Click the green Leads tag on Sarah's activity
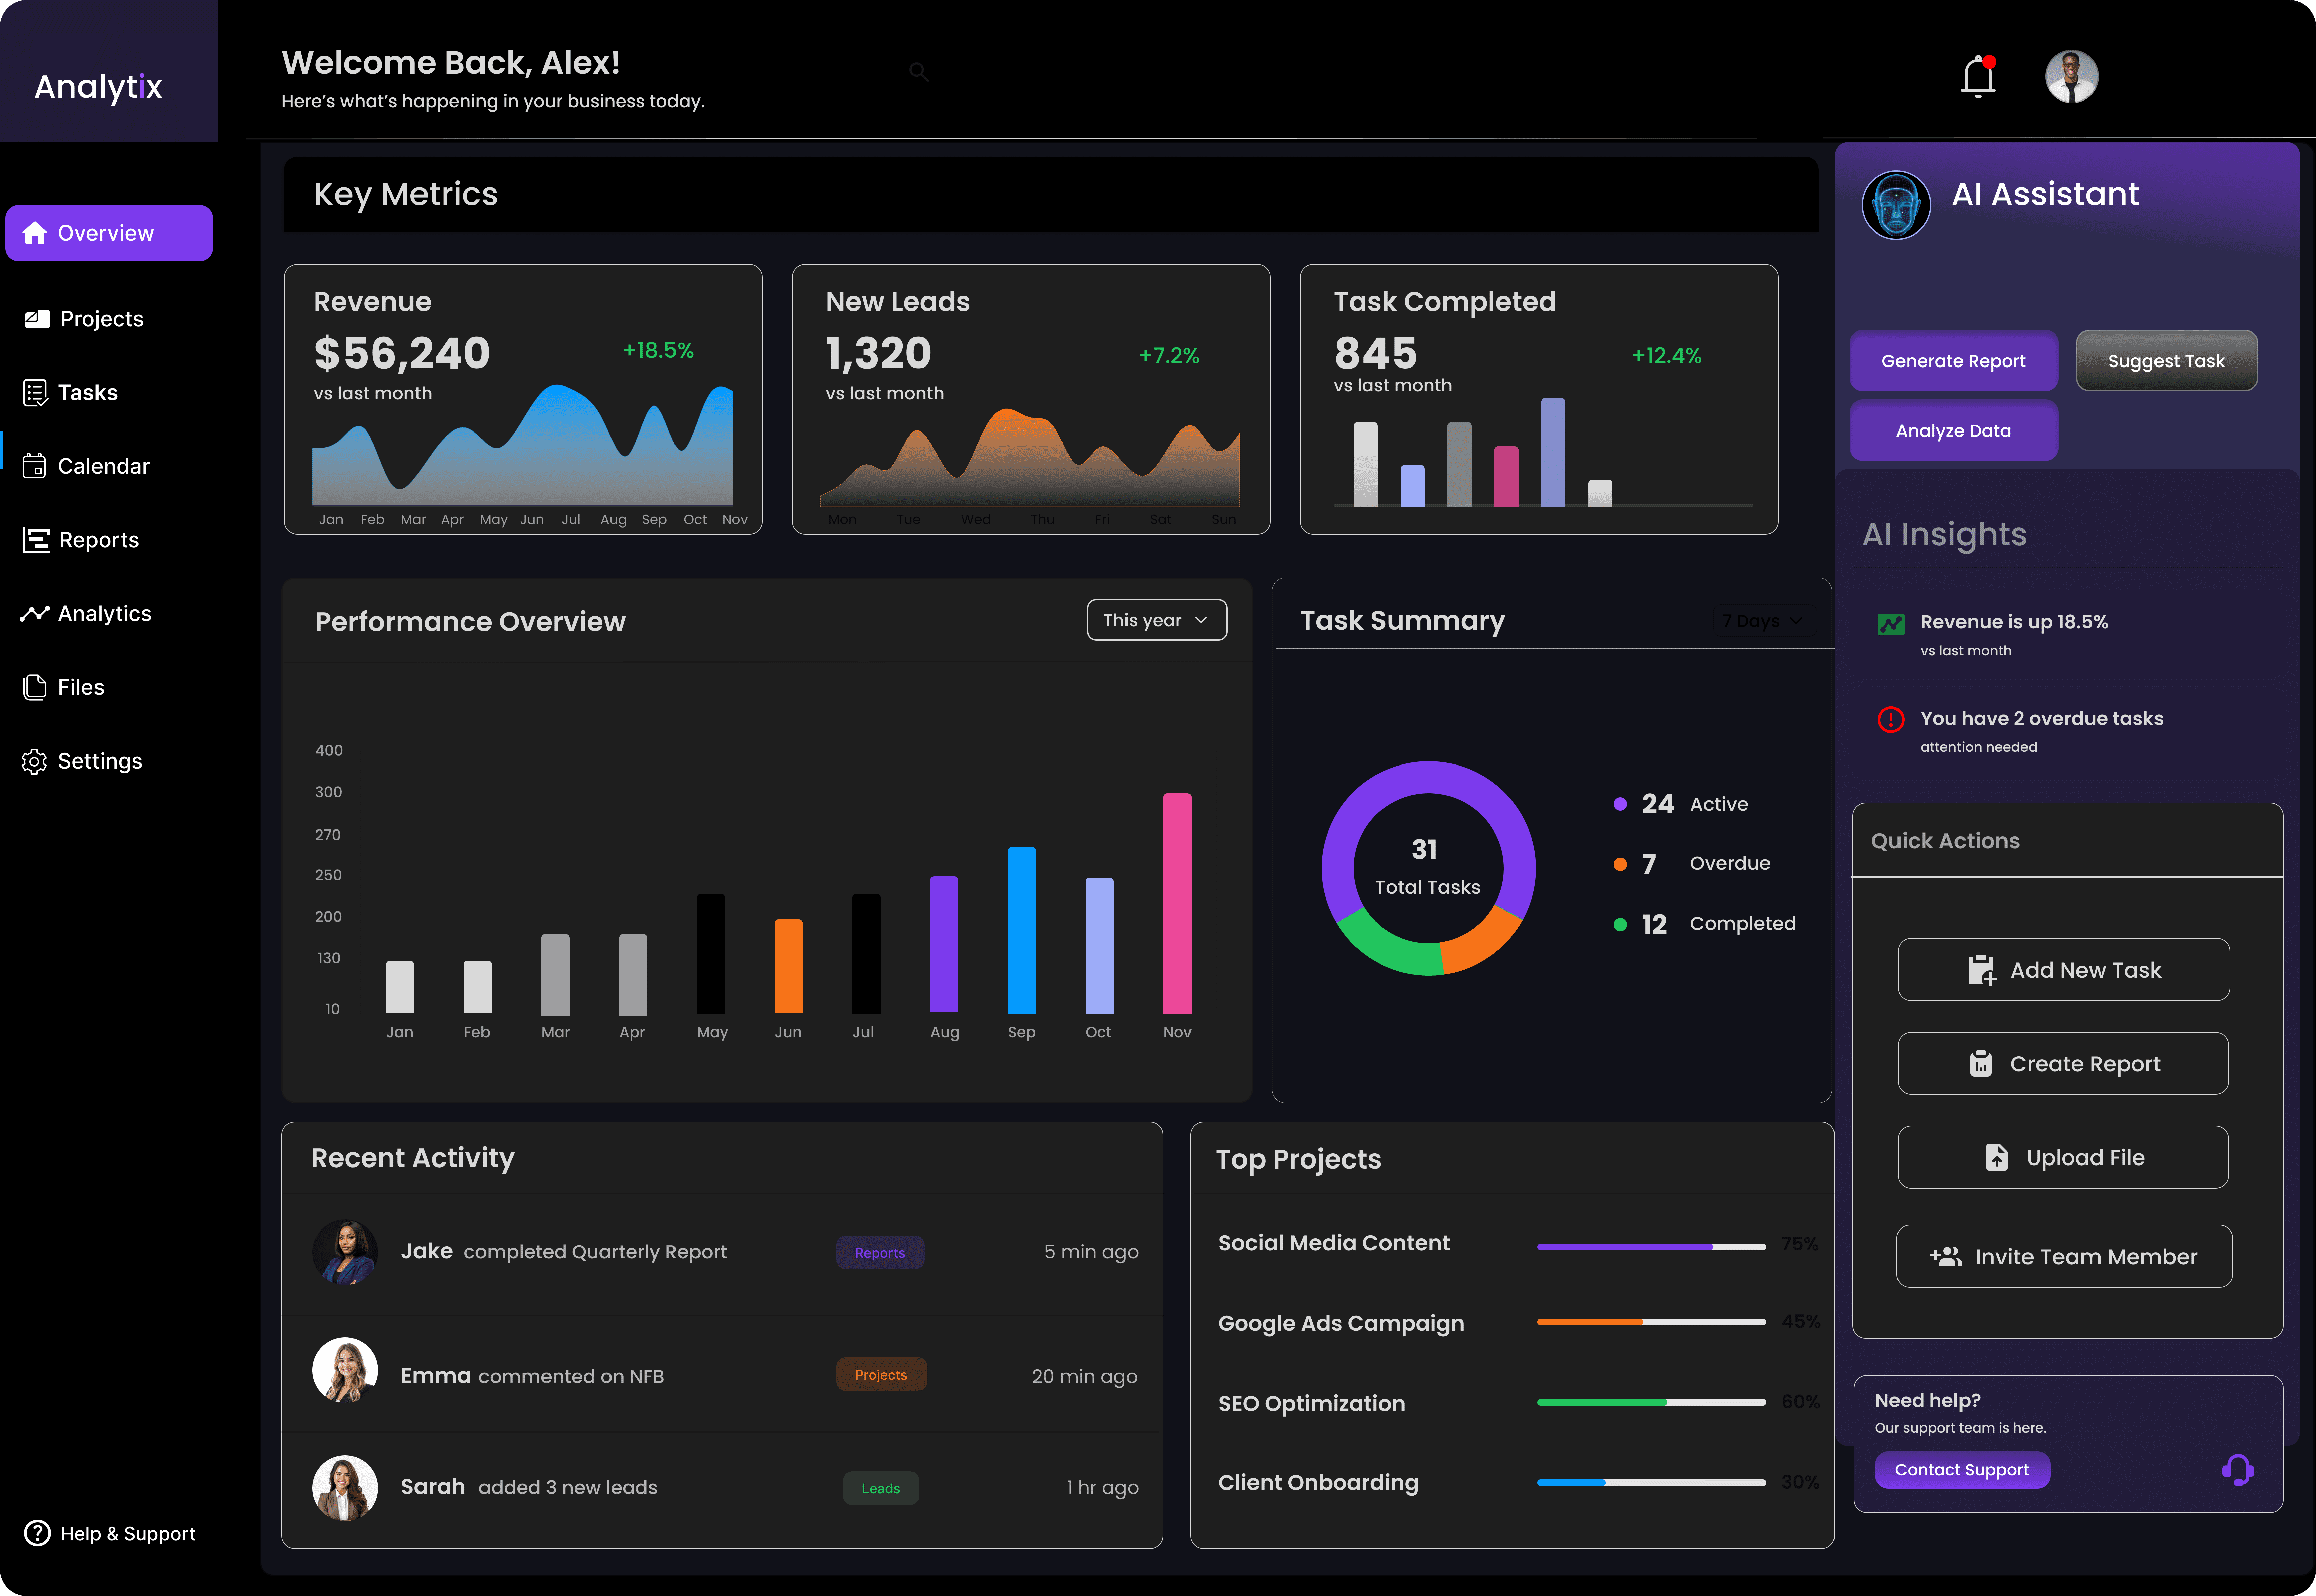Screen dimensions: 2316x1596 click(x=881, y=1488)
